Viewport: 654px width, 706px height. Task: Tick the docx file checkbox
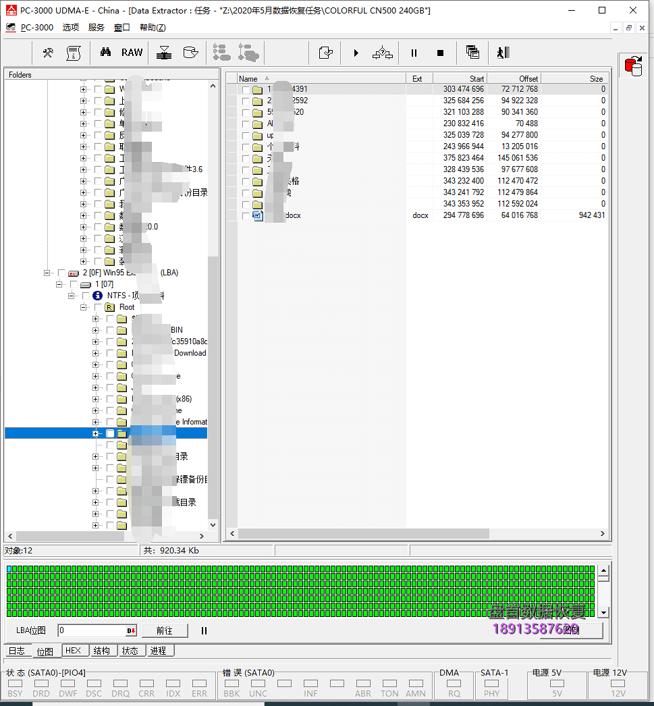coord(245,216)
